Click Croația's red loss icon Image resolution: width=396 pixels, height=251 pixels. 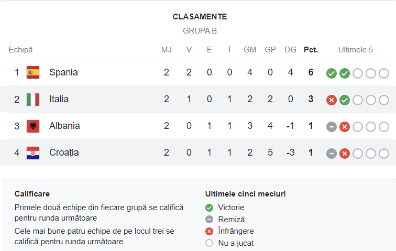tap(345, 154)
